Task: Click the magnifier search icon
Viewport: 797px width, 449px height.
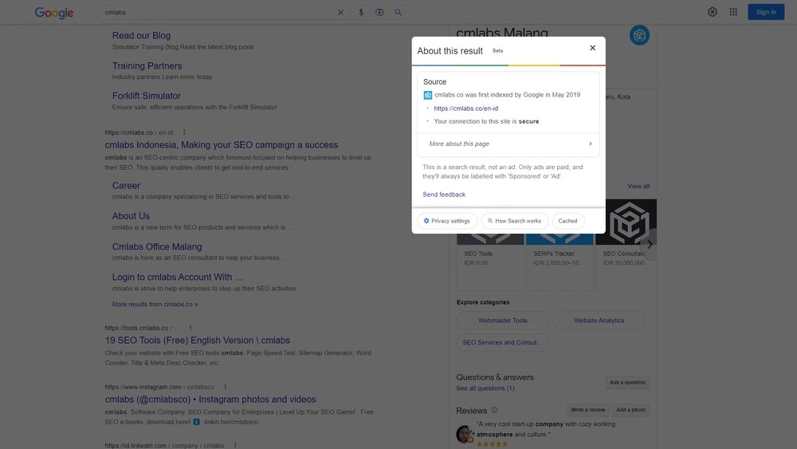Action: point(398,12)
